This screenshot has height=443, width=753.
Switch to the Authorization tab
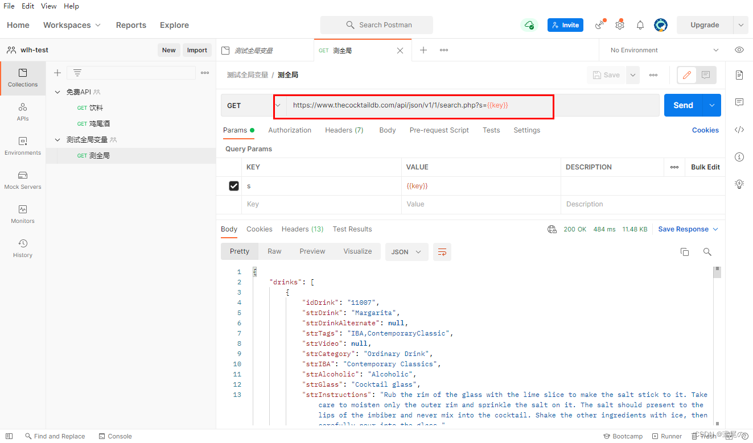290,130
